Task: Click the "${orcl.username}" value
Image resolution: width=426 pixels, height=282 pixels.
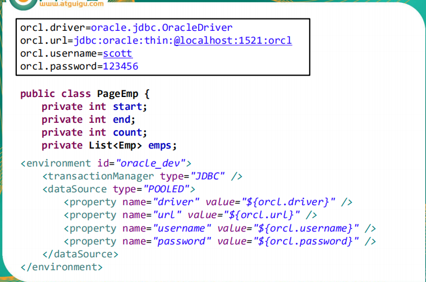Action: 306,229
